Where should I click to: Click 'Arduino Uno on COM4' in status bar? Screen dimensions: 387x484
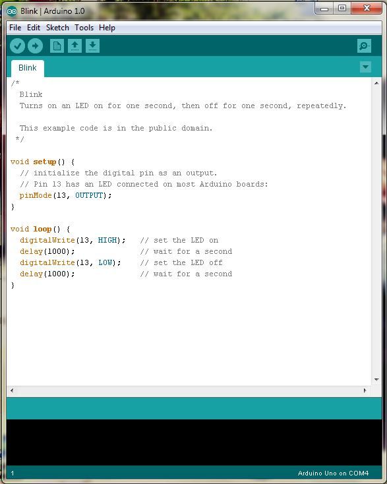333,473
